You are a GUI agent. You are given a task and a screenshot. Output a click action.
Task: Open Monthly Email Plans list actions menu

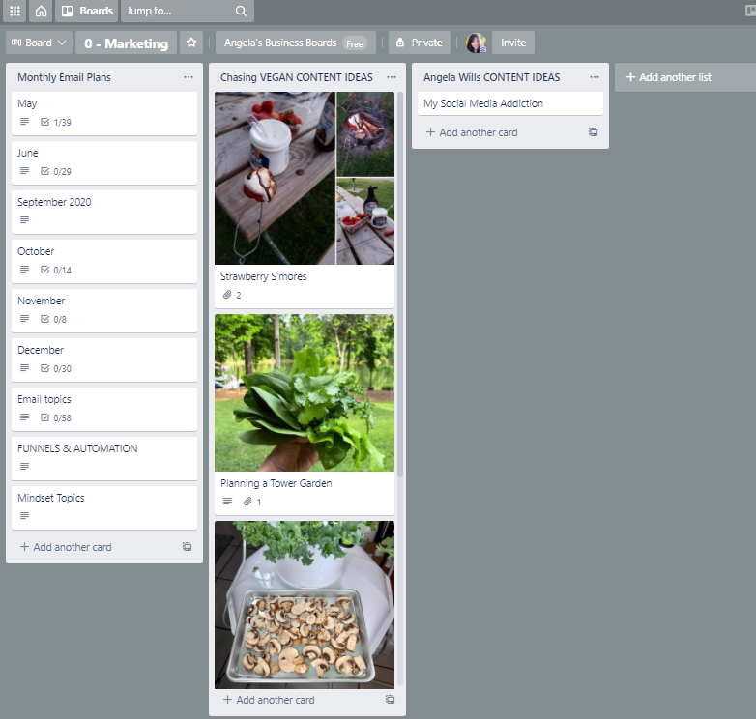pos(188,77)
